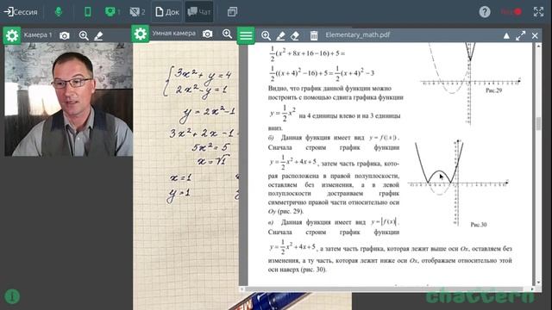This screenshot has width=552, height=310.
Task: Zoom in on the Камера 1 panel
Action: [x=84, y=35]
